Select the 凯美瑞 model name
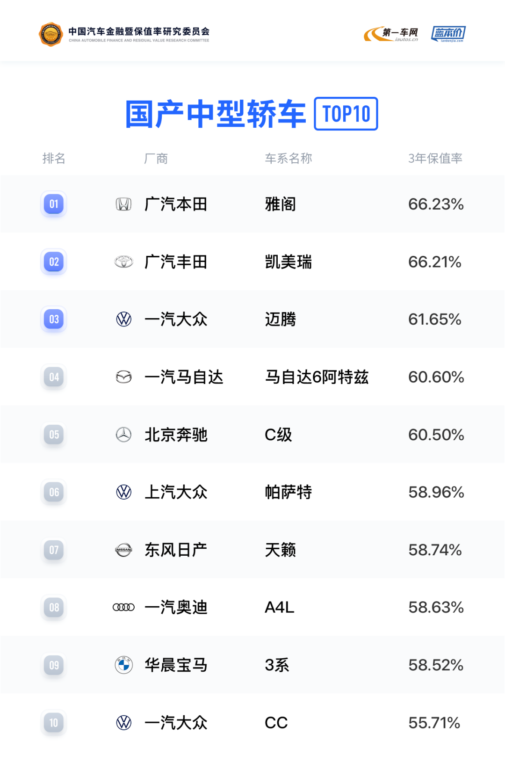 click(288, 262)
